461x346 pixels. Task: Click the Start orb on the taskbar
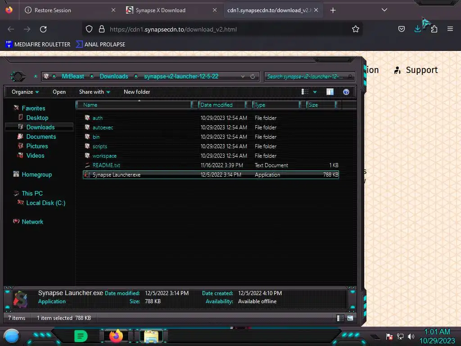click(11, 337)
